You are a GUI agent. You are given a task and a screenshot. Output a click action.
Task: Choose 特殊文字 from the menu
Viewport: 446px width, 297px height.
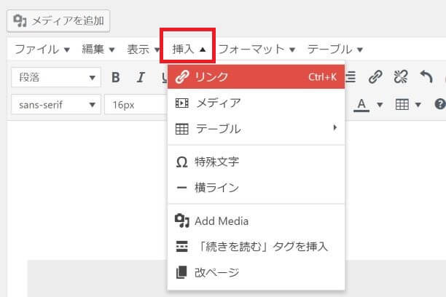coord(257,162)
